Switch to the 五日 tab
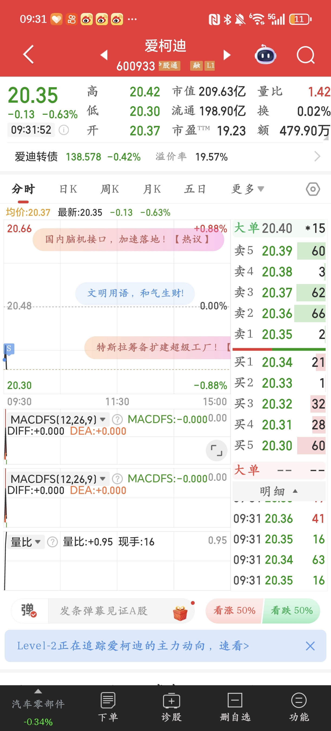Viewport: 331px width, 731px height. [195, 189]
